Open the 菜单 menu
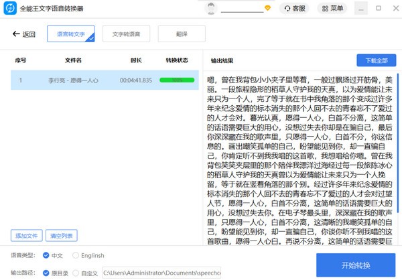The width and height of the screenshot is (402, 280). [331, 9]
